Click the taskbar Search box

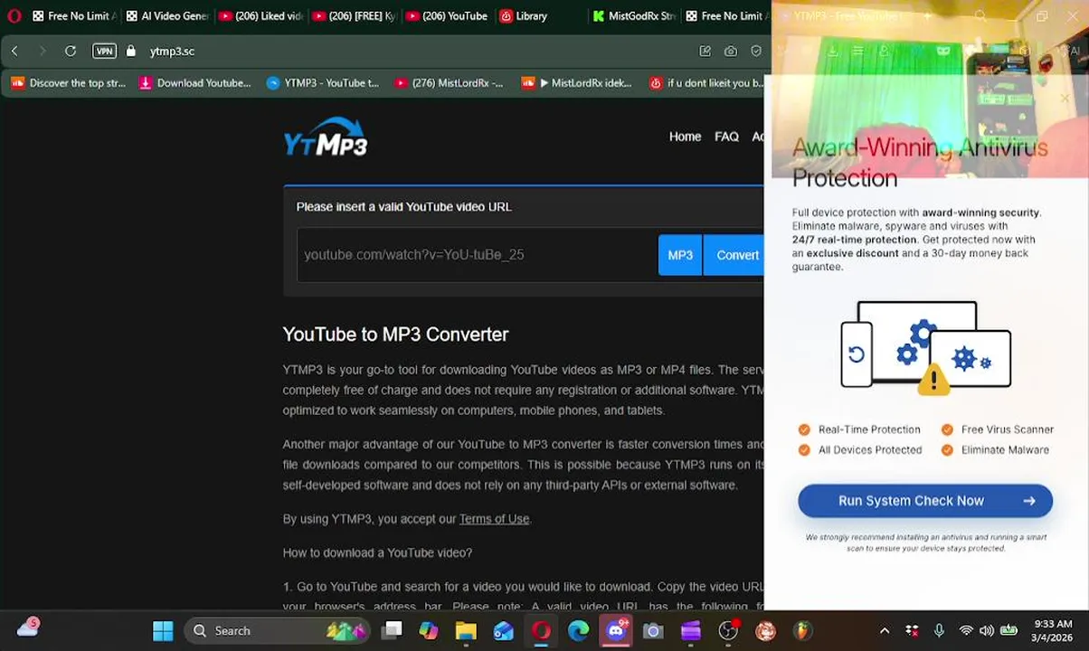coord(278,631)
